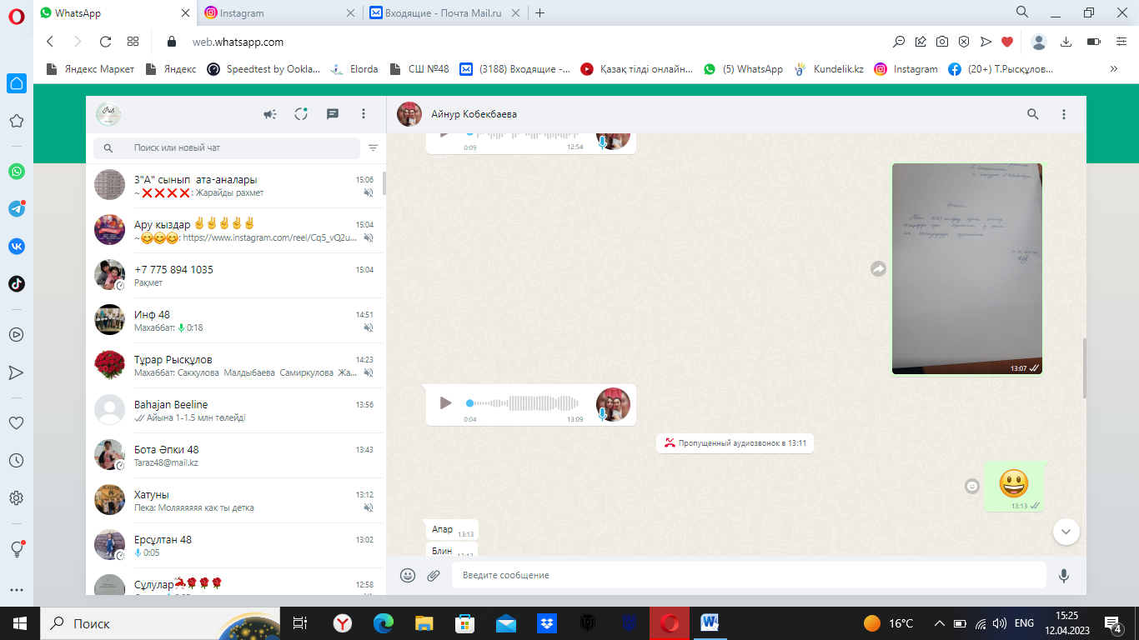Open the Speedtest by Ookla bookmark
The width and height of the screenshot is (1139, 640).
point(263,69)
